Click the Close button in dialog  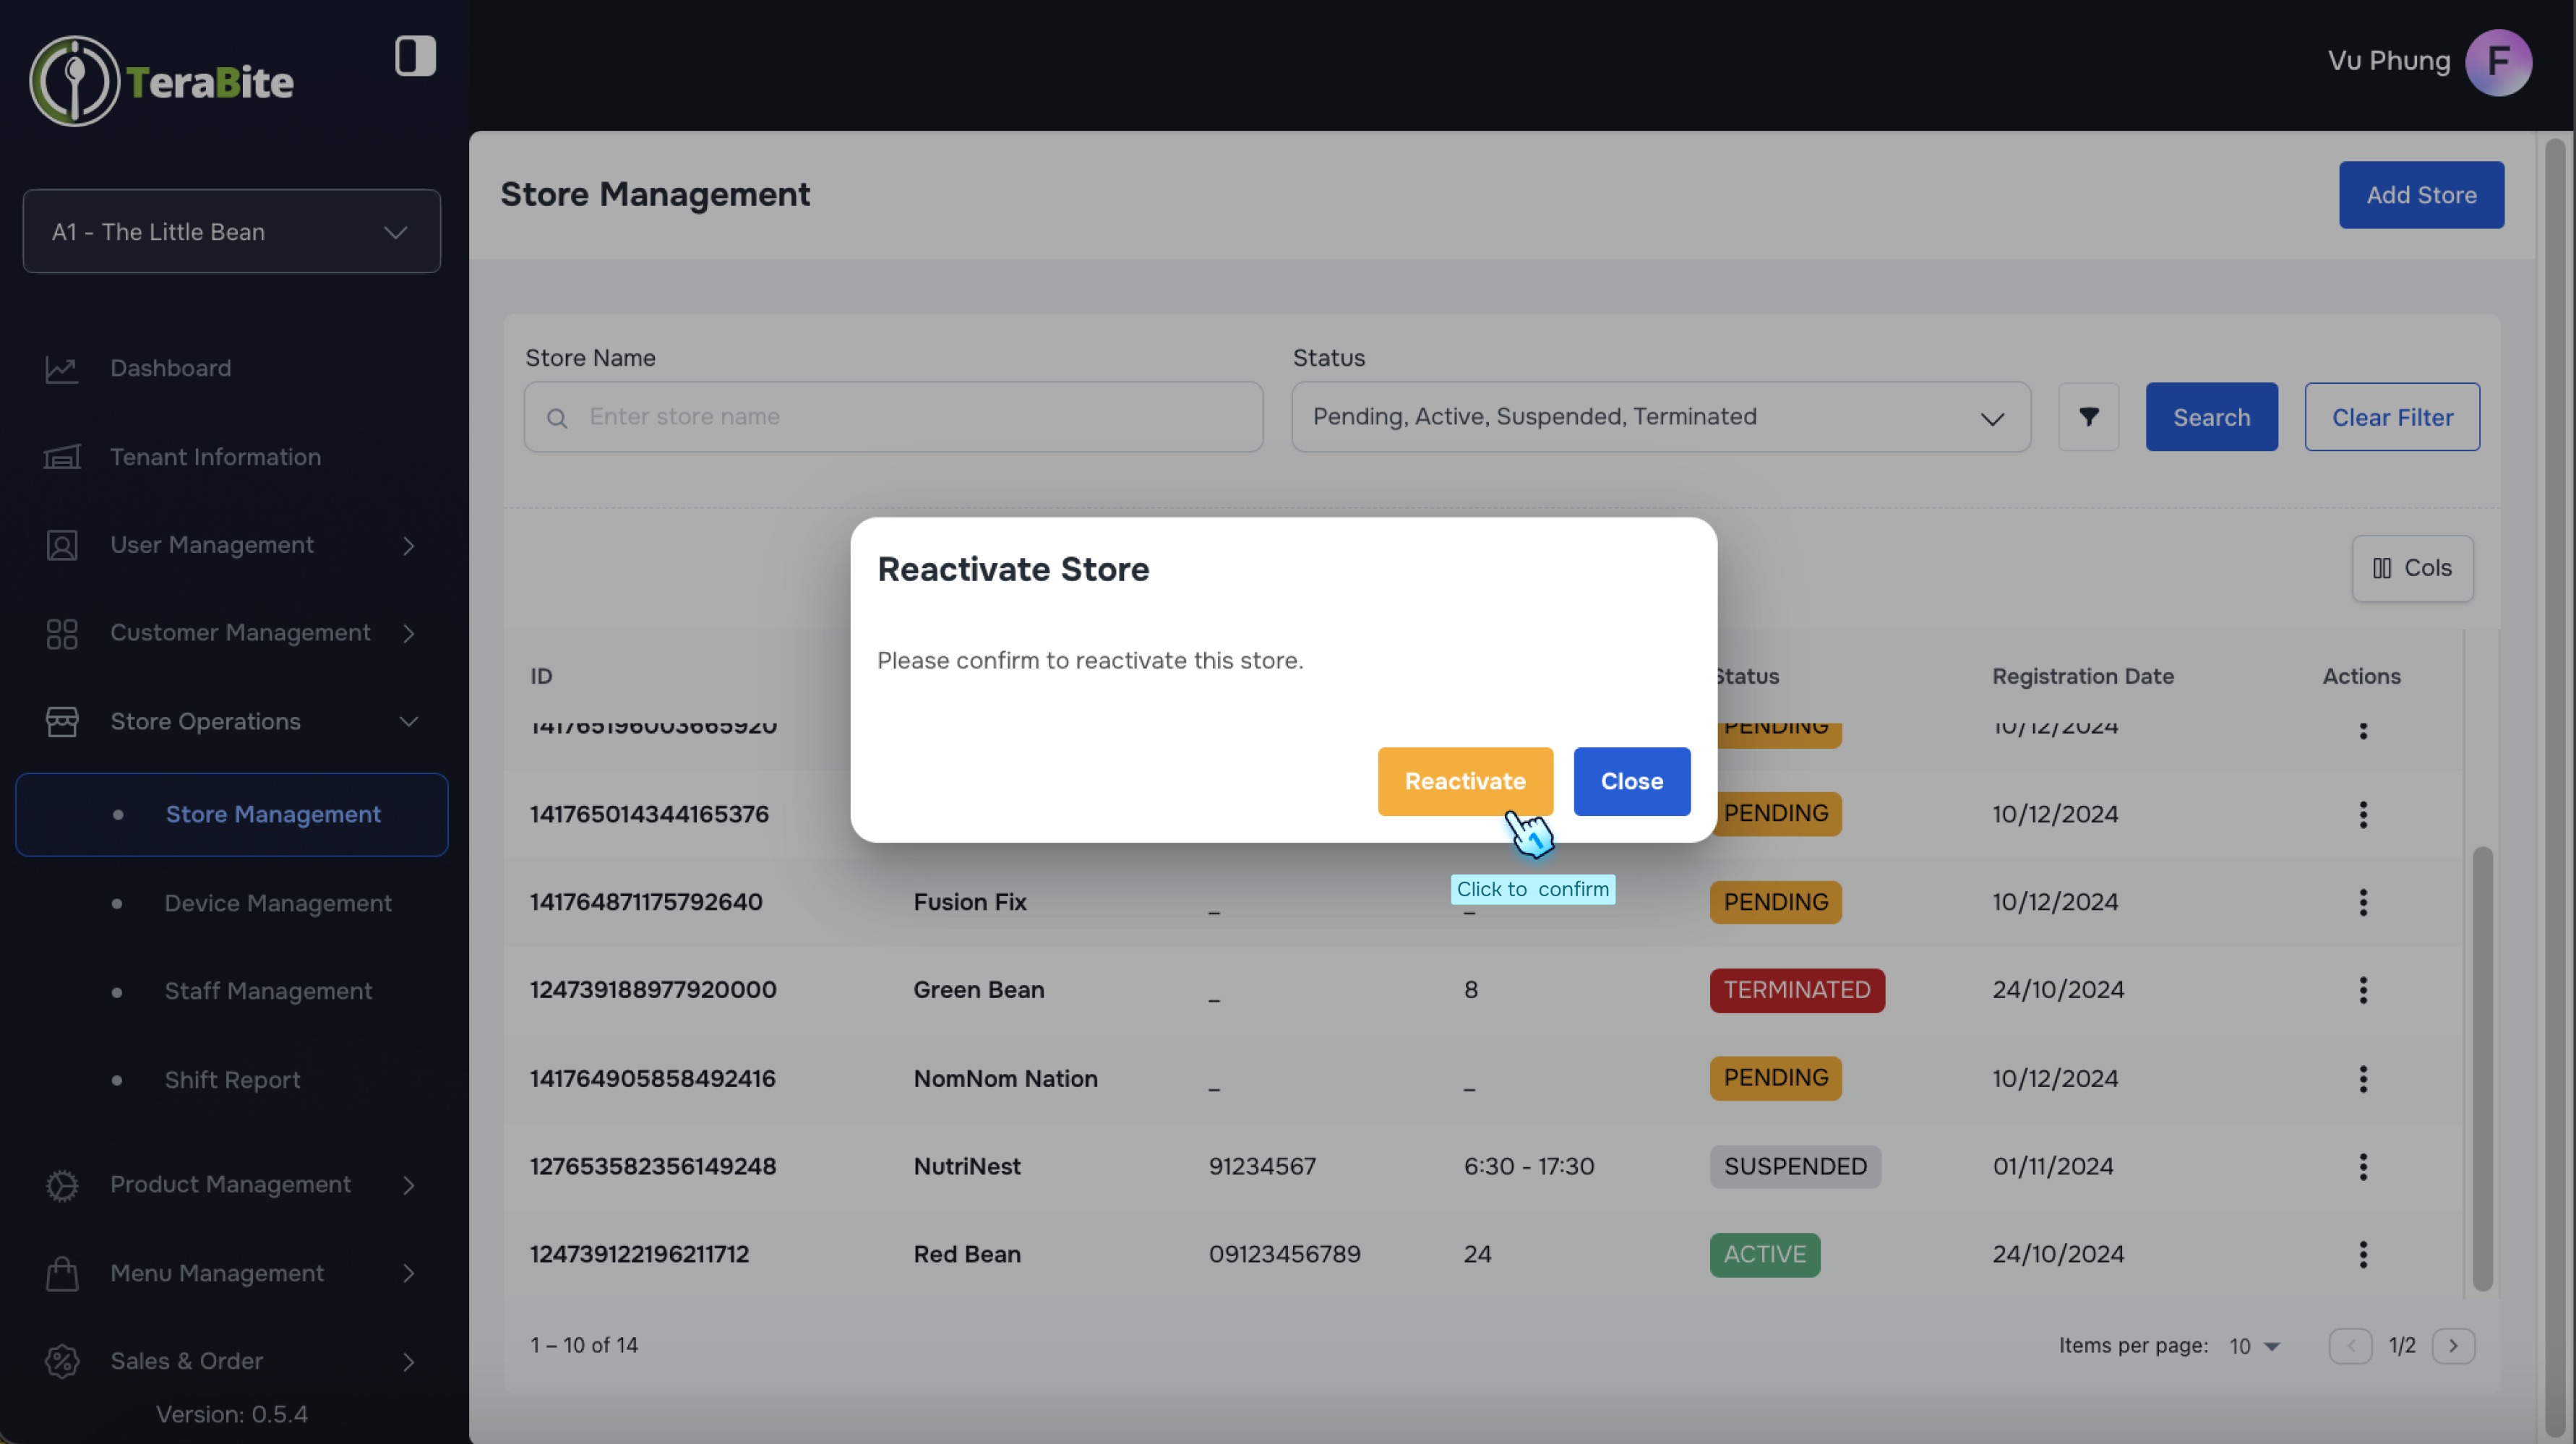tap(1631, 781)
